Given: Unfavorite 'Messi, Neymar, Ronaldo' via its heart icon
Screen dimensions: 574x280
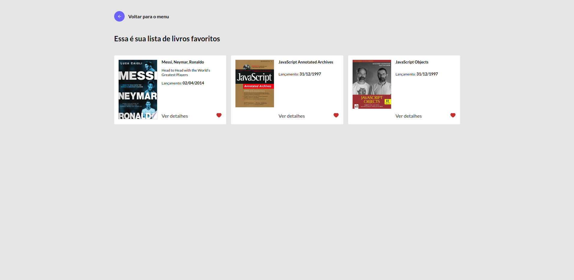Looking at the screenshot, I should coord(219,115).
